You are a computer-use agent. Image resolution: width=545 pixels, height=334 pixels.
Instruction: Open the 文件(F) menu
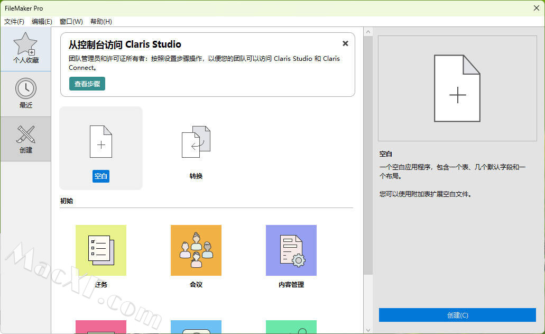14,22
